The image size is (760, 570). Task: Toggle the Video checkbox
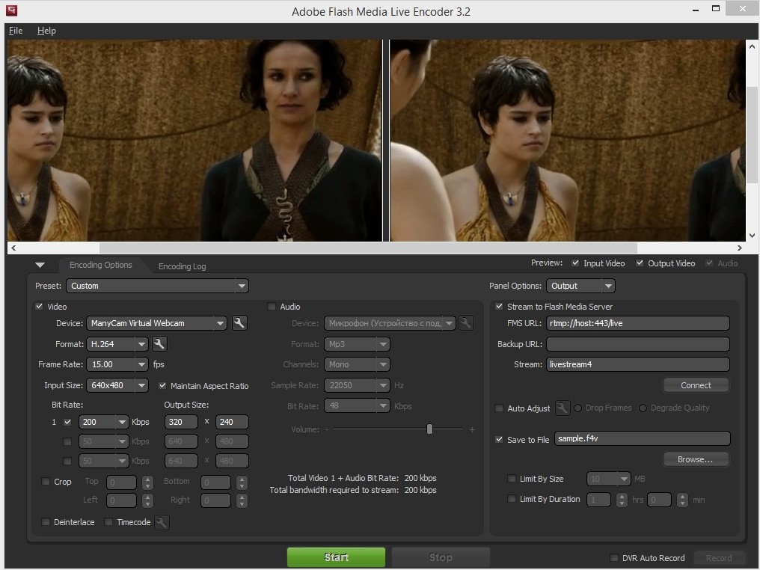(x=39, y=307)
